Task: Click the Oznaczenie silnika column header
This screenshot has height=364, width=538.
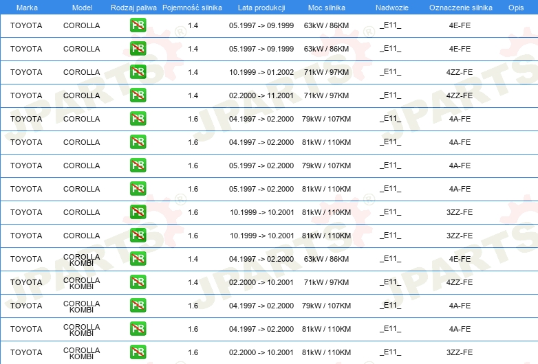Action: pyautogui.click(x=460, y=7)
